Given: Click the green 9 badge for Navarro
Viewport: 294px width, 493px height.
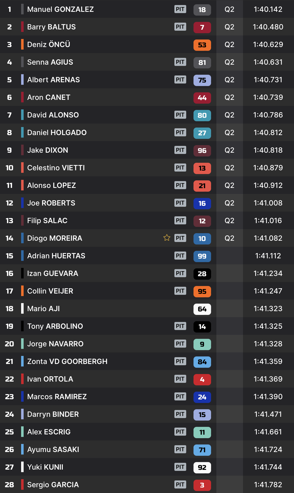Looking at the screenshot, I should pyautogui.click(x=202, y=344).
